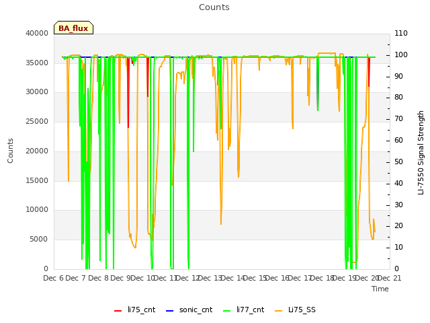Image resolution: width=430 pixels, height=323 pixels.
Task: Click the Dec 6 x-axis label
Action: click(54, 278)
